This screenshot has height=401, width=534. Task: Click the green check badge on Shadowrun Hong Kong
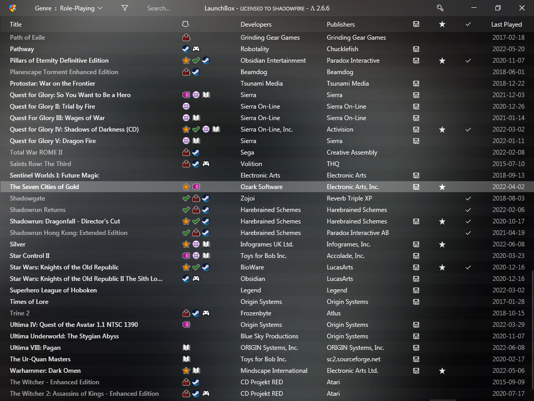(186, 232)
